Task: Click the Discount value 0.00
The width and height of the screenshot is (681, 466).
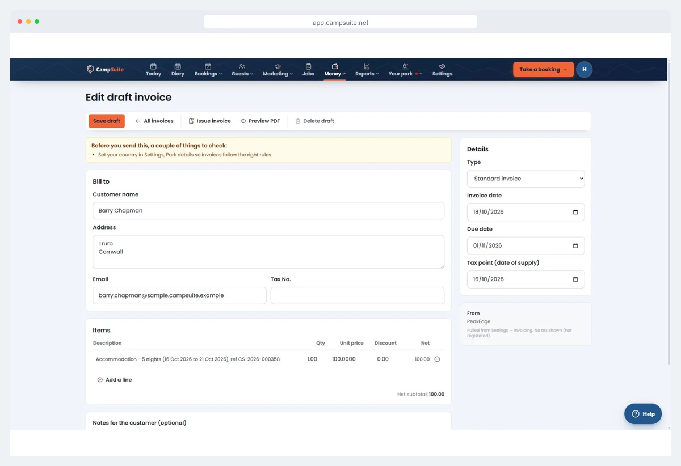Action: tap(383, 359)
